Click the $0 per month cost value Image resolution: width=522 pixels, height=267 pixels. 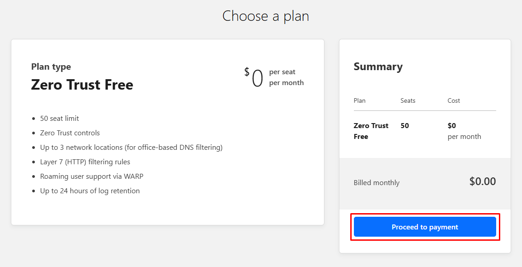pyautogui.click(x=464, y=131)
